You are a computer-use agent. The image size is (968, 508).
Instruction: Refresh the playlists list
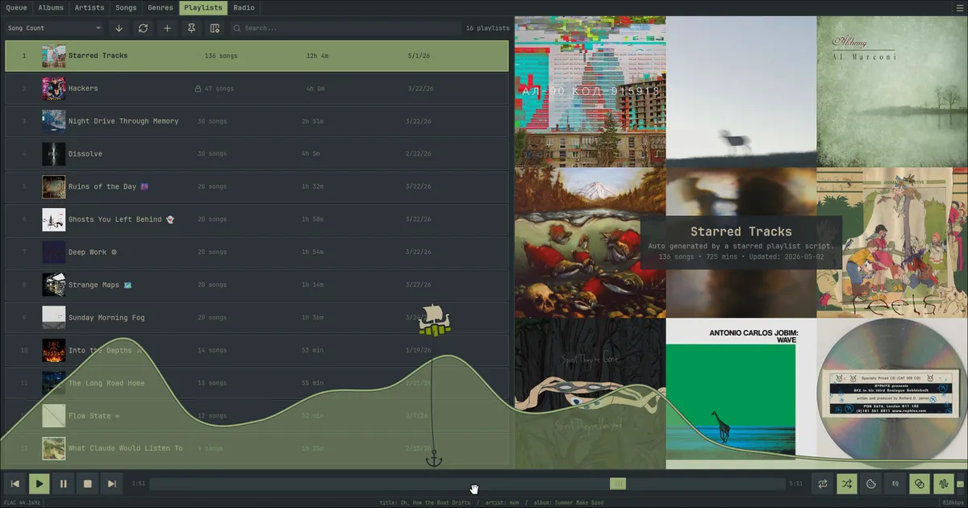click(143, 28)
